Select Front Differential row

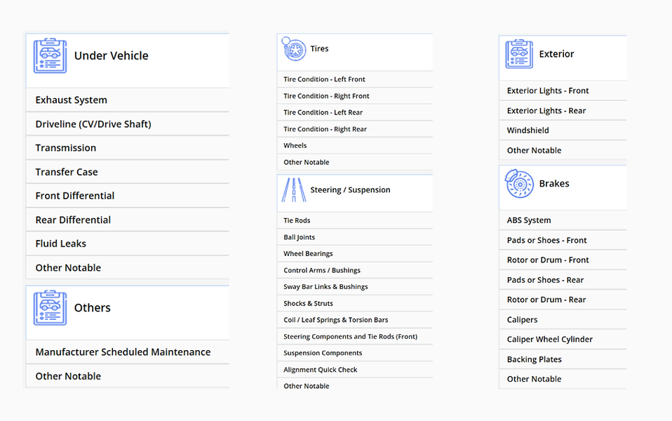[127, 196]
